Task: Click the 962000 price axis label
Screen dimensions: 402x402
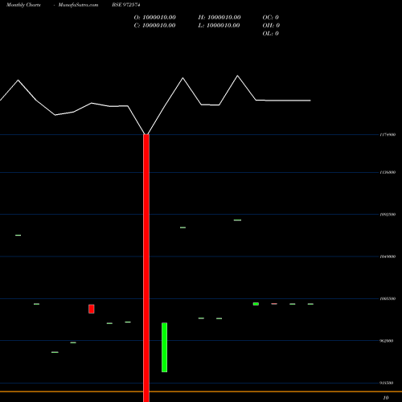Action: point(387,341)
